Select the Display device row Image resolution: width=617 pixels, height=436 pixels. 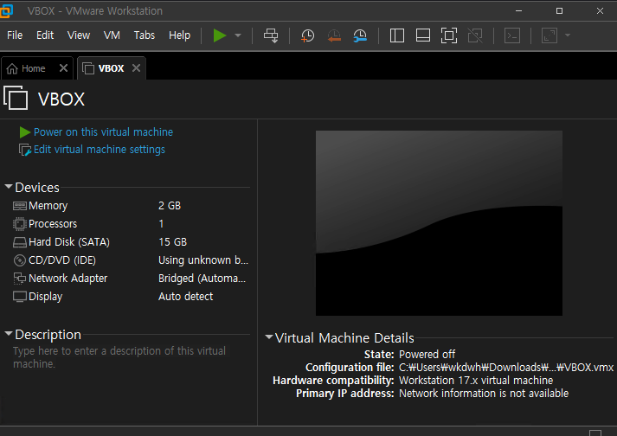tap(131, 297)
